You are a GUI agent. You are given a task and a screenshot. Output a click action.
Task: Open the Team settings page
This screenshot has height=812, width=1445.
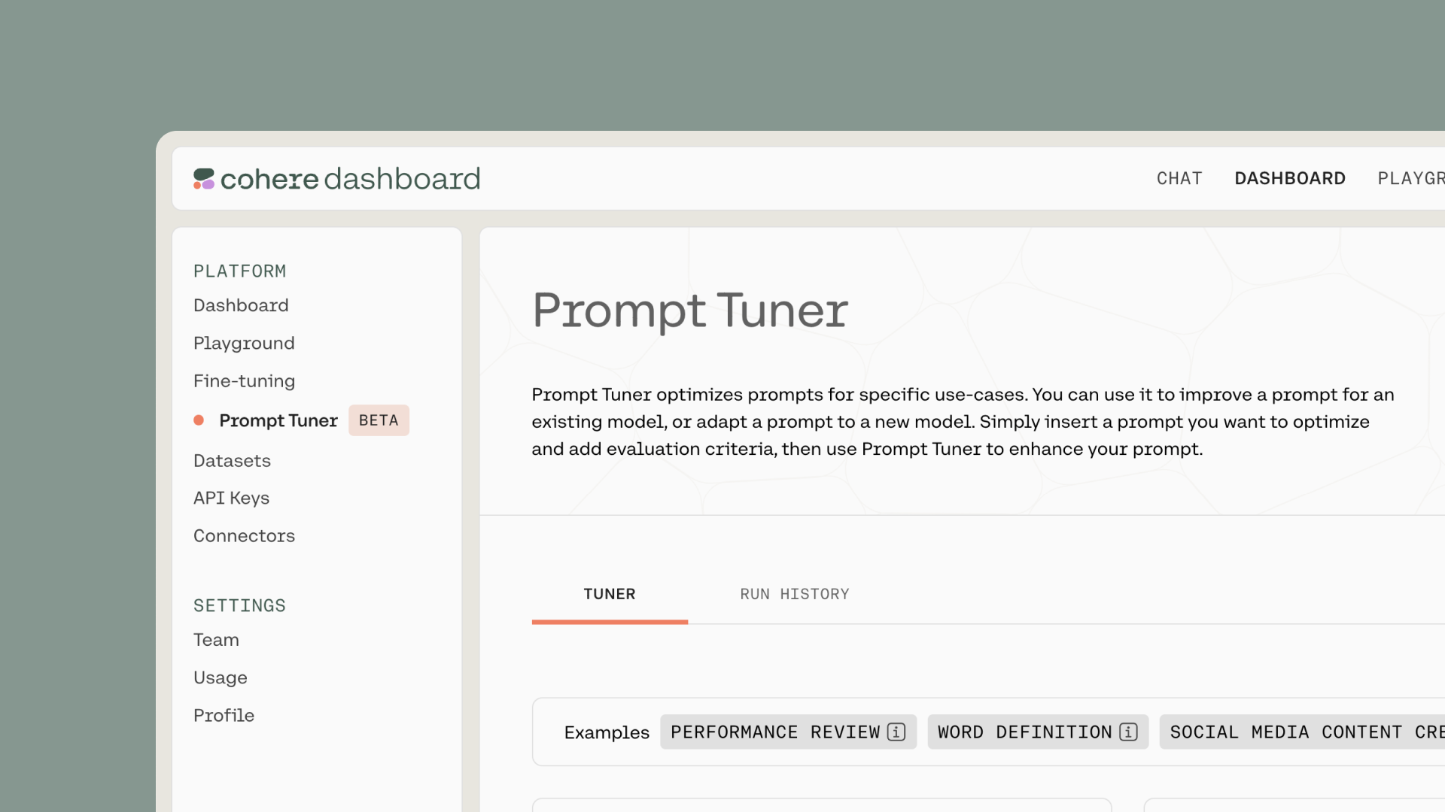[x=215, y=638]
